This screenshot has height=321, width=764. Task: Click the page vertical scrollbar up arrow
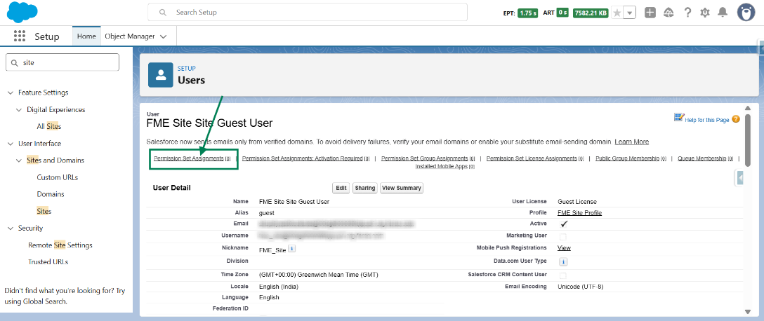click(x=748, y=108)
